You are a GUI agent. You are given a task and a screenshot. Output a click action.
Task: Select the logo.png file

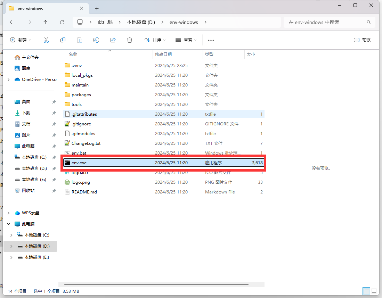click(x=164, y=182)
